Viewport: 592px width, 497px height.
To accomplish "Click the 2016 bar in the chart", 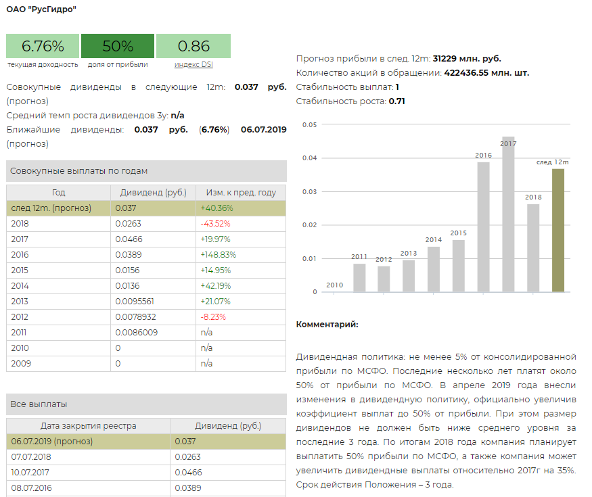I will pyautogui.click(x=483, y=227).
